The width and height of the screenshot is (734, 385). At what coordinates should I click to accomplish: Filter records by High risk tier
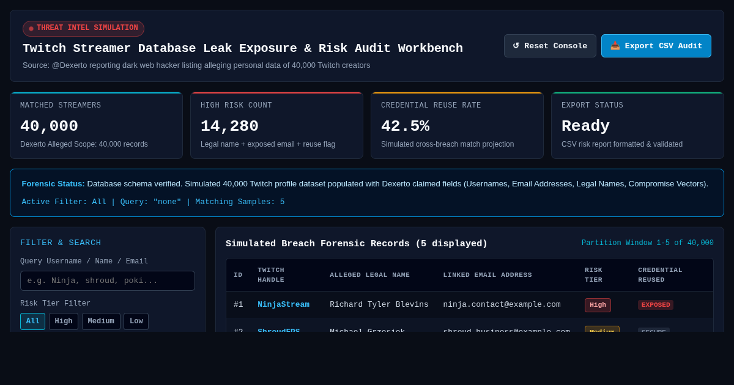[64, 321]
